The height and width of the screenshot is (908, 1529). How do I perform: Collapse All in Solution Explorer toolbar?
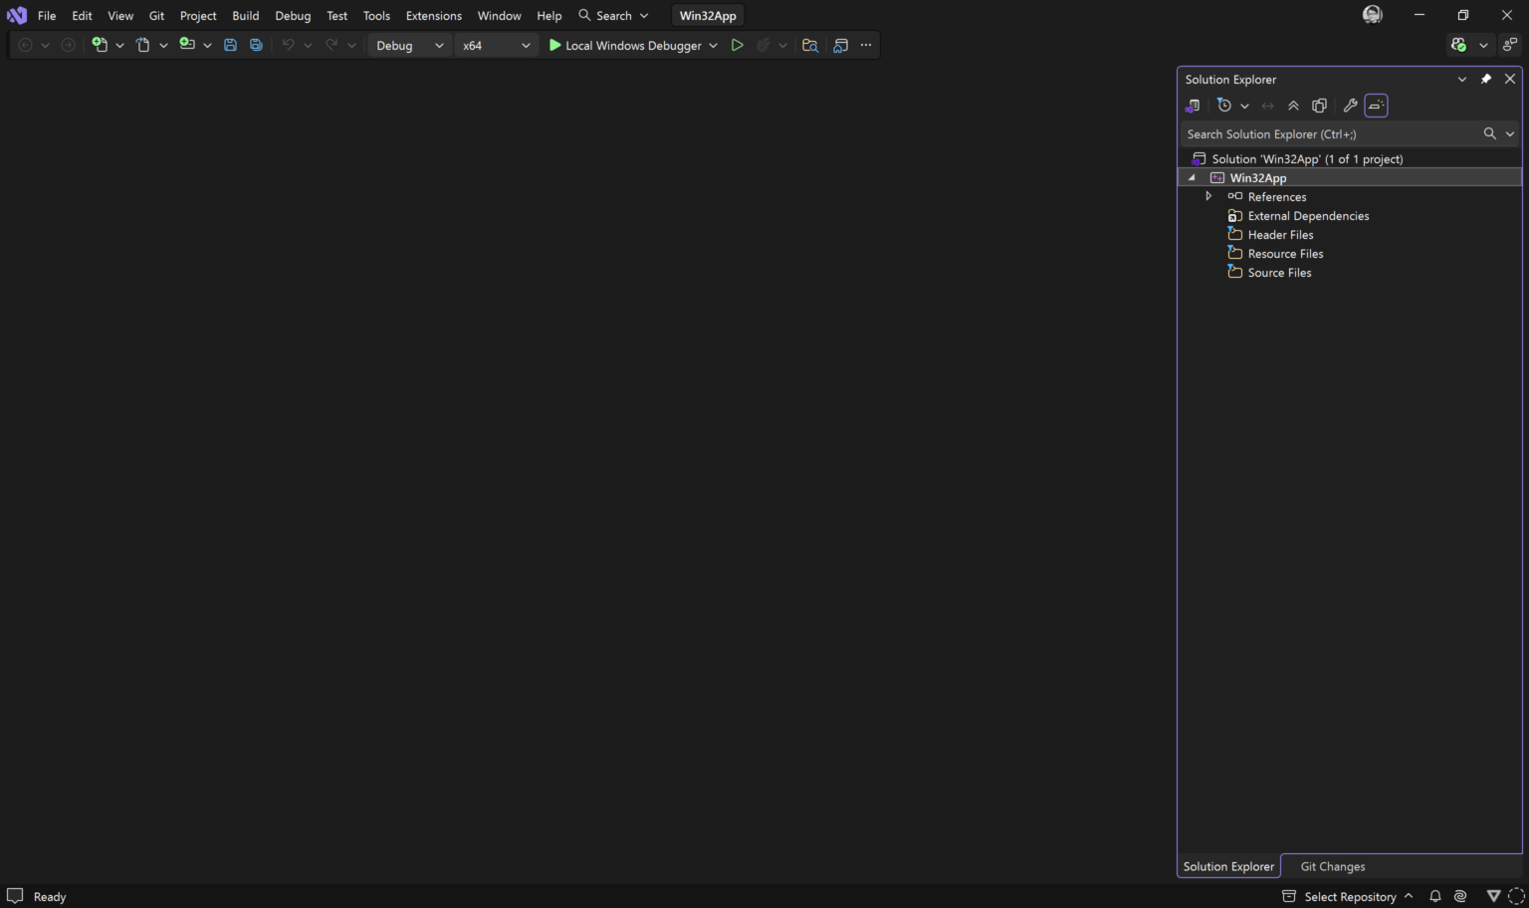[1293, 106]
